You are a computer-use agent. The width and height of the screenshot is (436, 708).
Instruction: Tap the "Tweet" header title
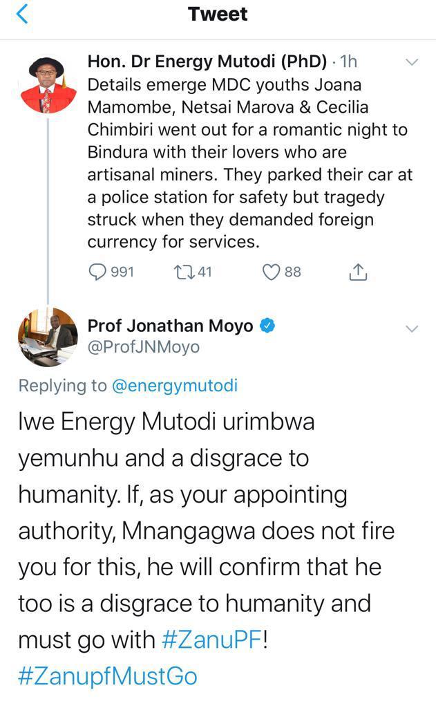point(218,15)
